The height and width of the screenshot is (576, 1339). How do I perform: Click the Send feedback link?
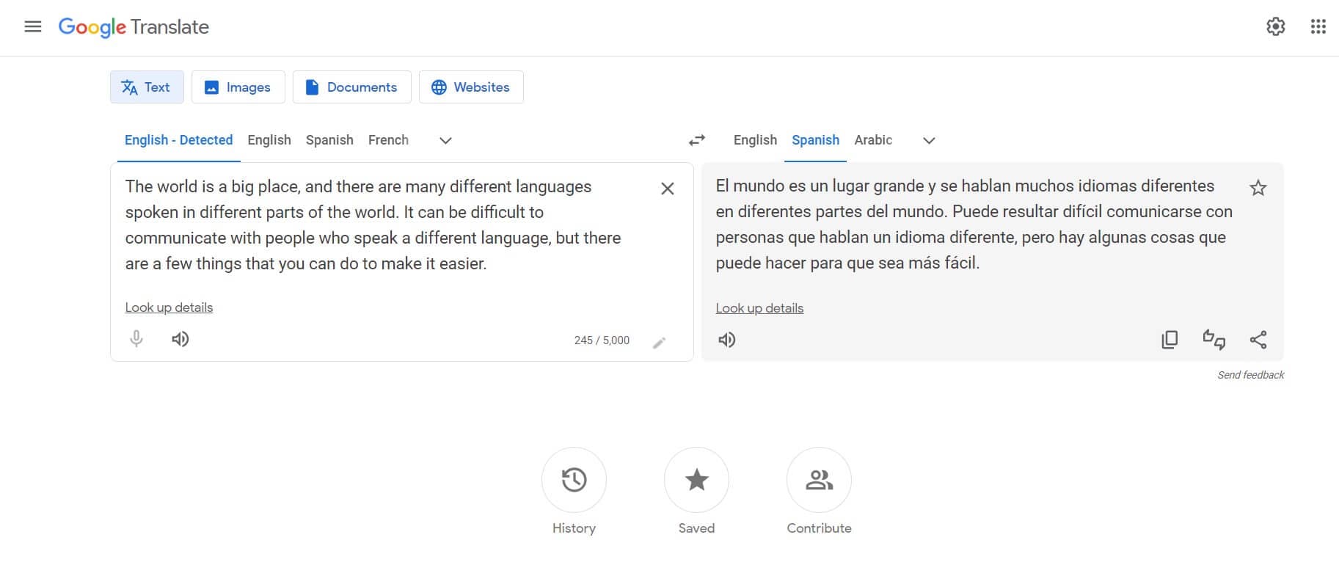[x=1251, y=375]
